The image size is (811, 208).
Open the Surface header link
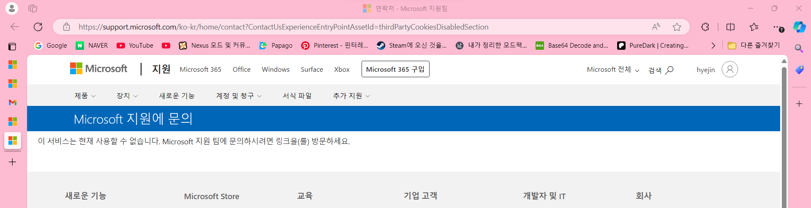[x=312, y=69]
